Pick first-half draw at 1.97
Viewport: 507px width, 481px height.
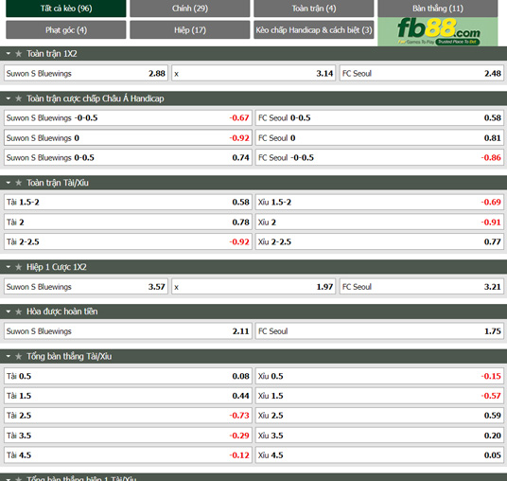253,287
